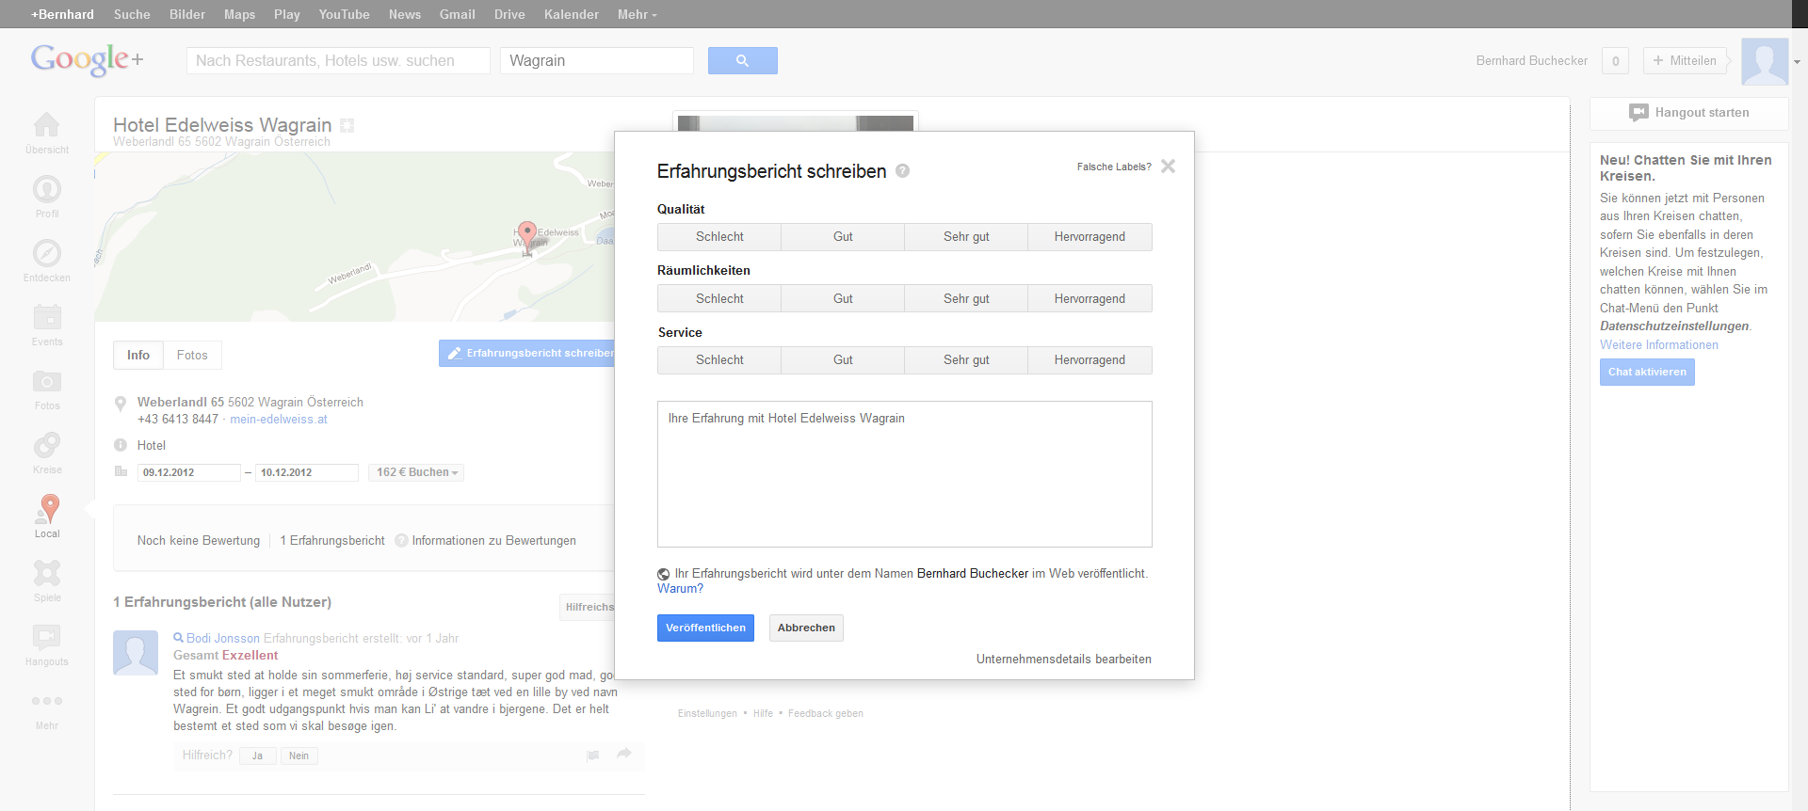Viewport: 1808px width, 811px height.
Task: Click check-in date field 09.12.2012
Action: point(188,472)
